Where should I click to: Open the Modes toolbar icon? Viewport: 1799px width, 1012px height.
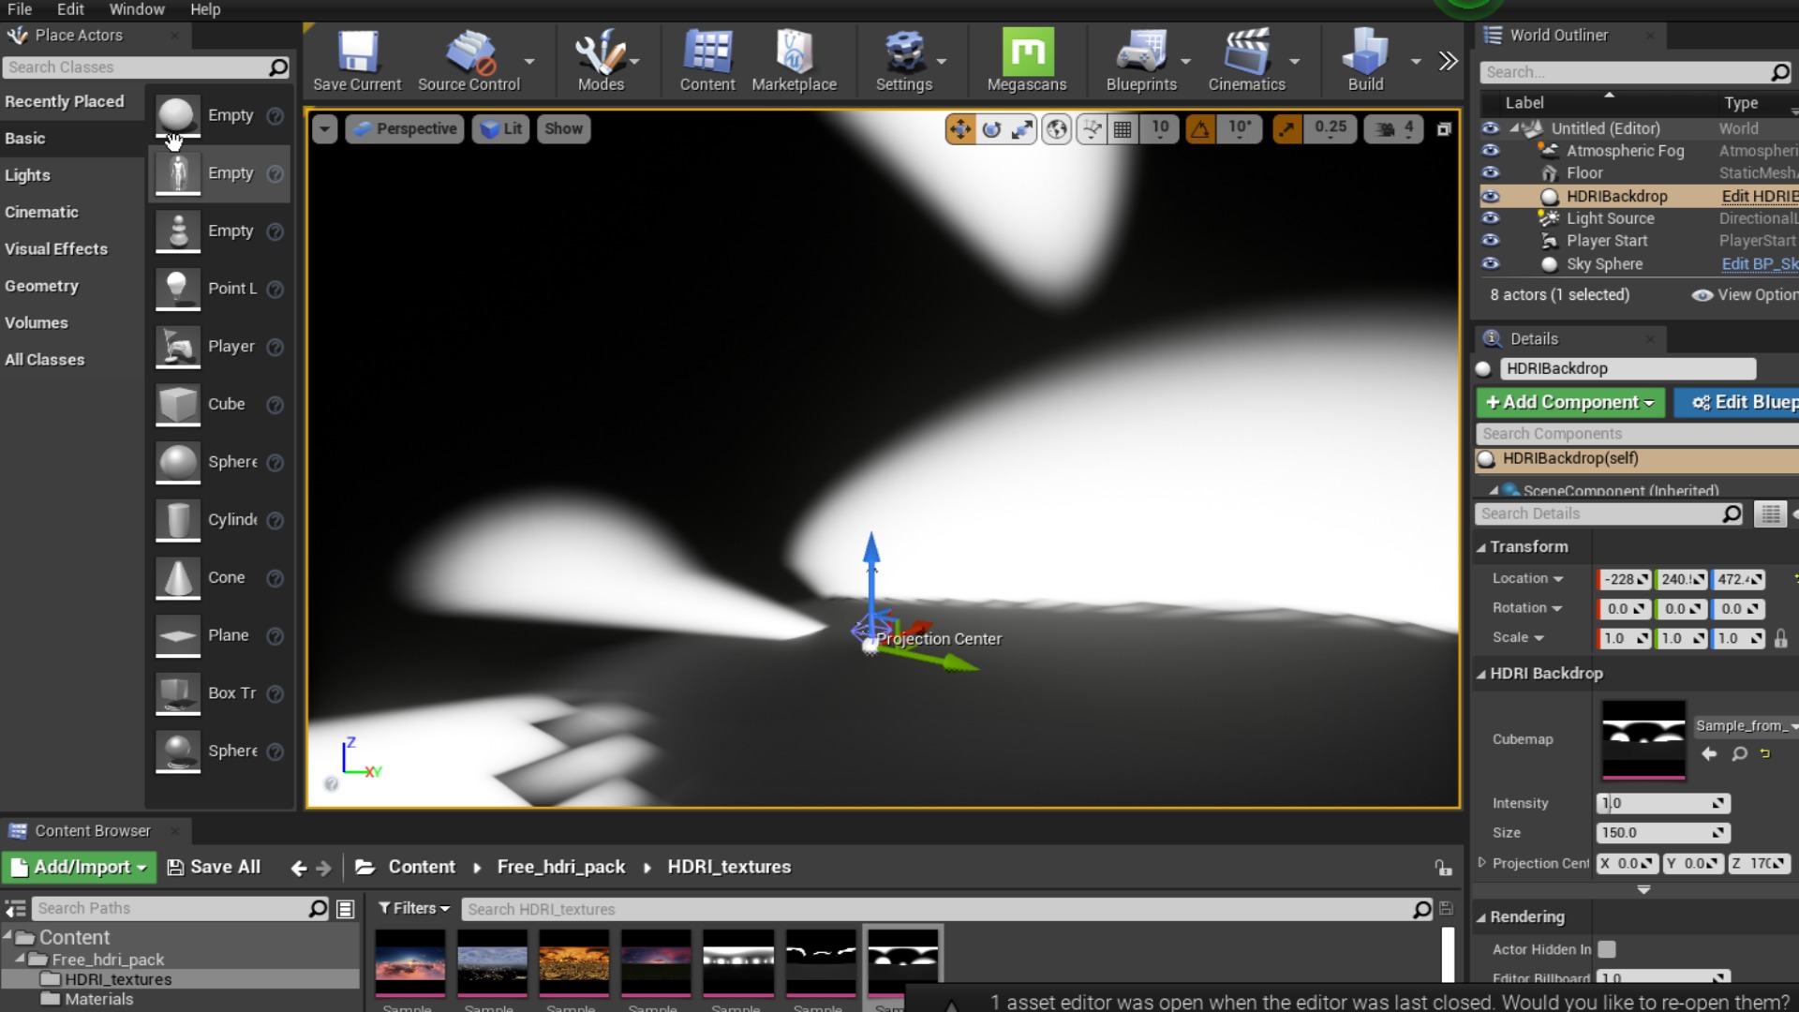pyautogui.click(x=600, y=60)
